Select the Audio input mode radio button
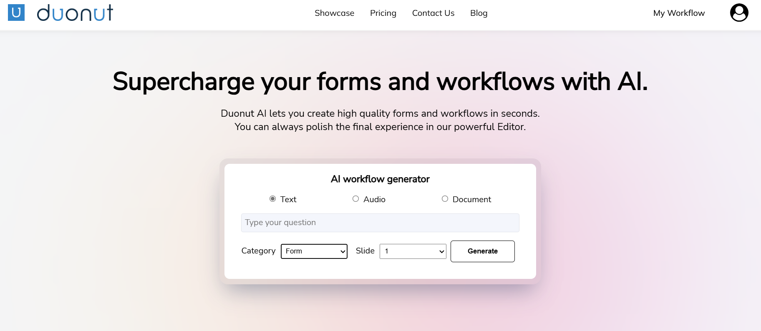Screen dimensions: 761x331 tap(356, 199)
